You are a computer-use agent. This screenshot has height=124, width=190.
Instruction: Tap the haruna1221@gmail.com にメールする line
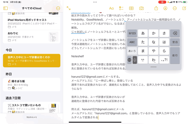(96, 77)
